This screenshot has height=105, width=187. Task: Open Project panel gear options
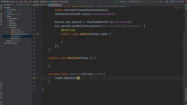[27, 5]
